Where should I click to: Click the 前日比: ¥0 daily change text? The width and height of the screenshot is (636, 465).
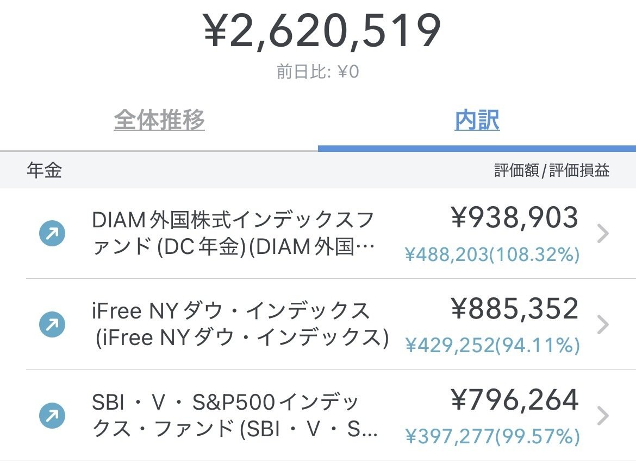pyautogui.click(x=318, y=71)
